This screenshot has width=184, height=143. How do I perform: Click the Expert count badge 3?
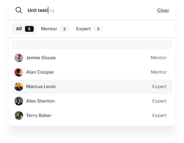click(98, 29)
